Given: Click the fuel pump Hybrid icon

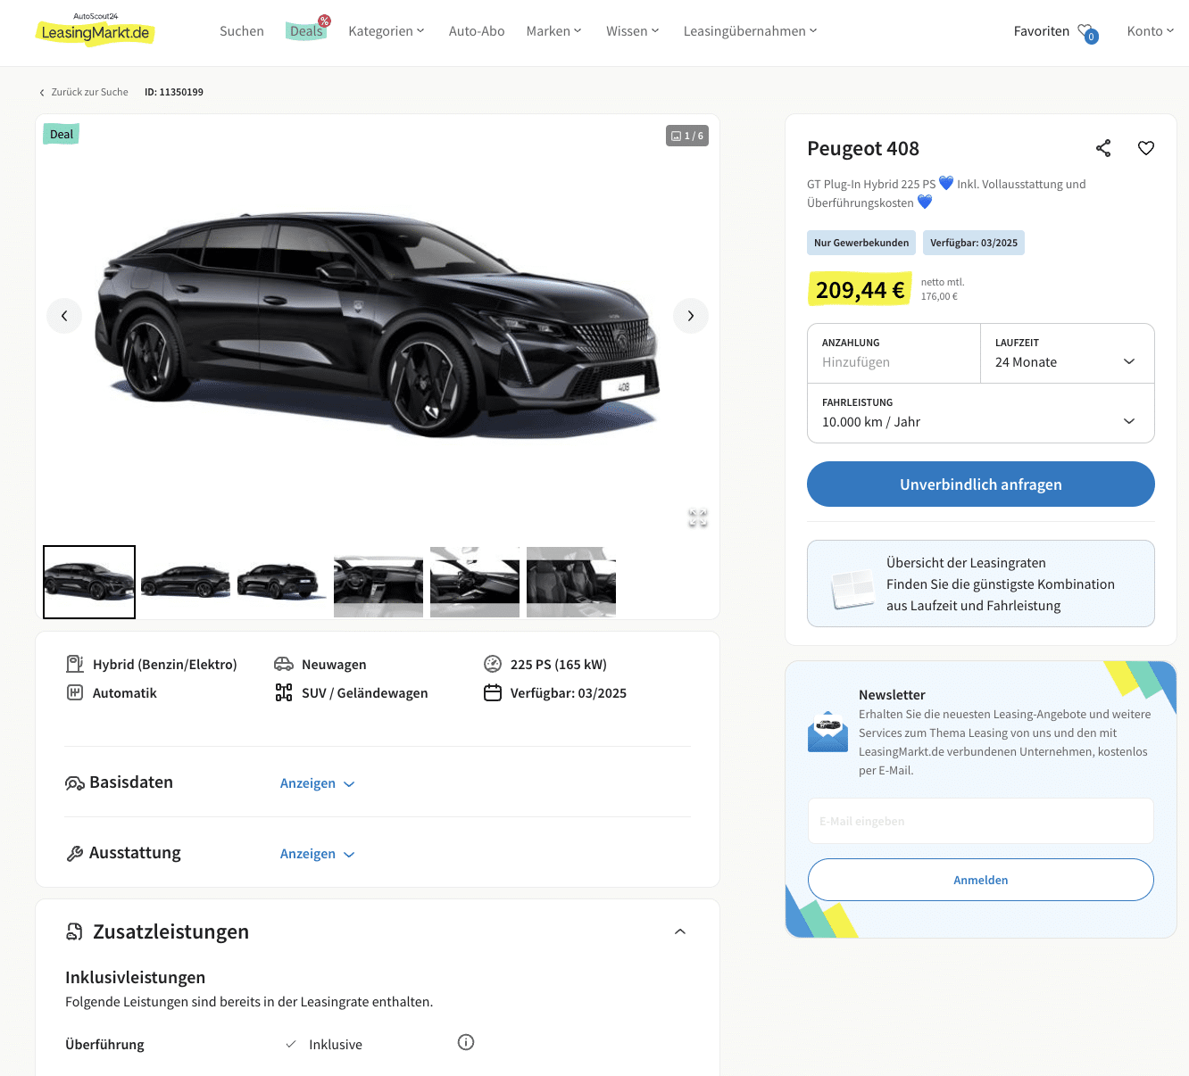Looking at the screenshot, I should coord(75,664).
